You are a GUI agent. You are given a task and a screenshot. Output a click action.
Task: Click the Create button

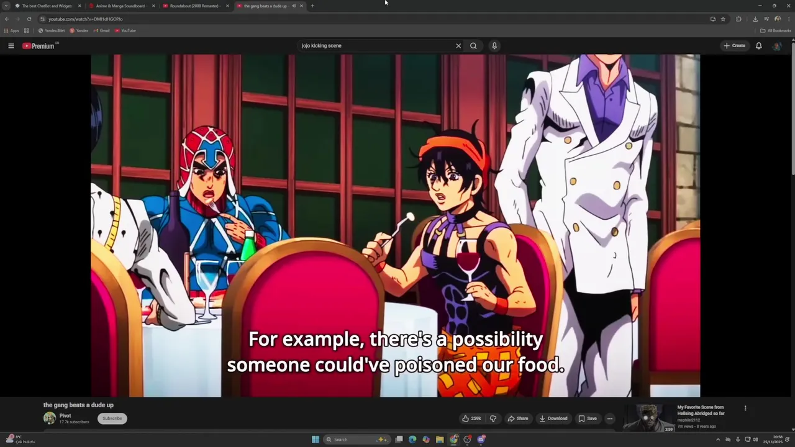click(734, 46)
